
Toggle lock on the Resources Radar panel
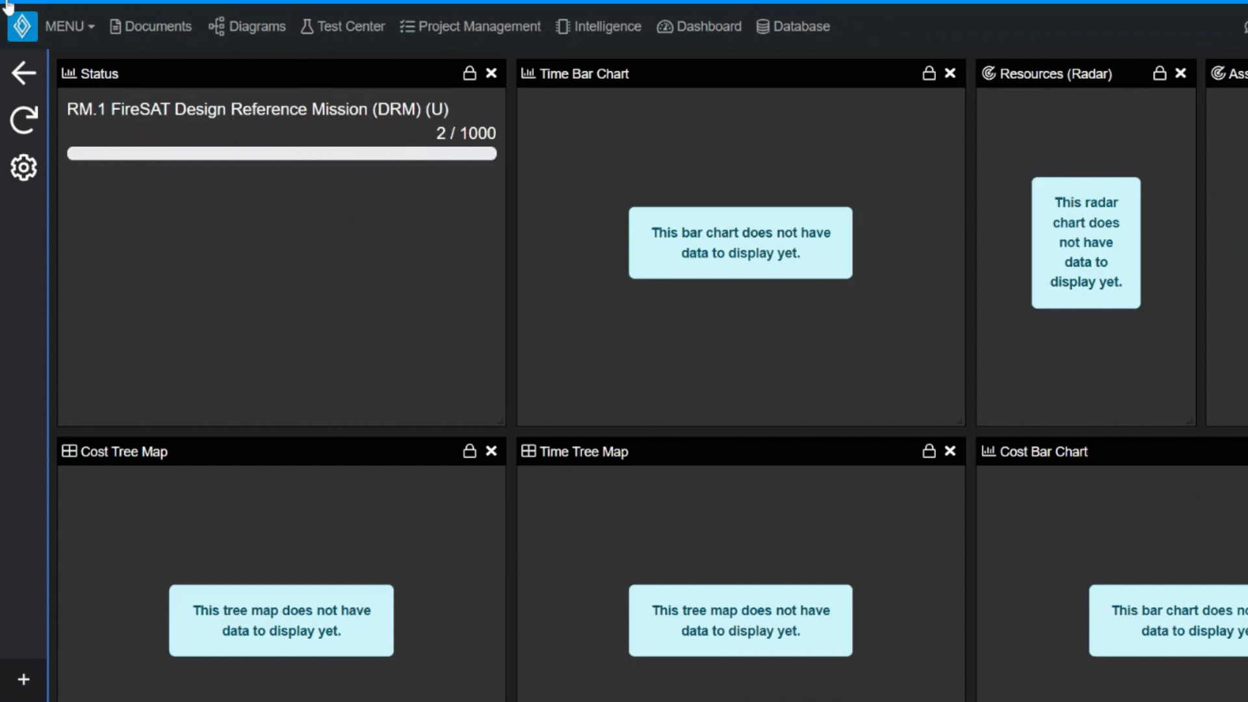click(x=1160, y=73)
